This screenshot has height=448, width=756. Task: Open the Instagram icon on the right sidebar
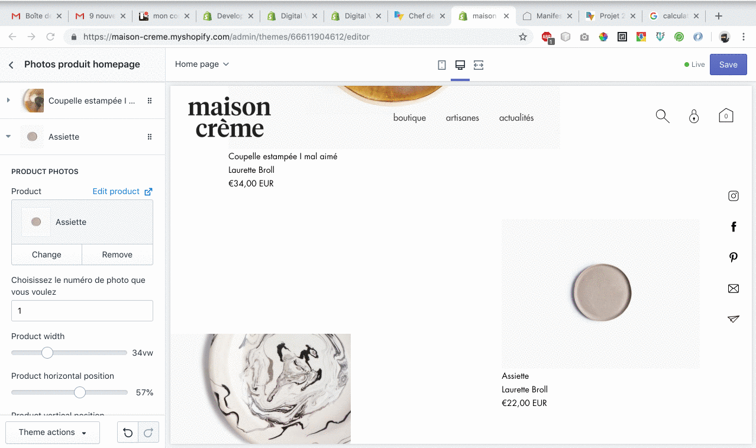[x=733, y=196]
